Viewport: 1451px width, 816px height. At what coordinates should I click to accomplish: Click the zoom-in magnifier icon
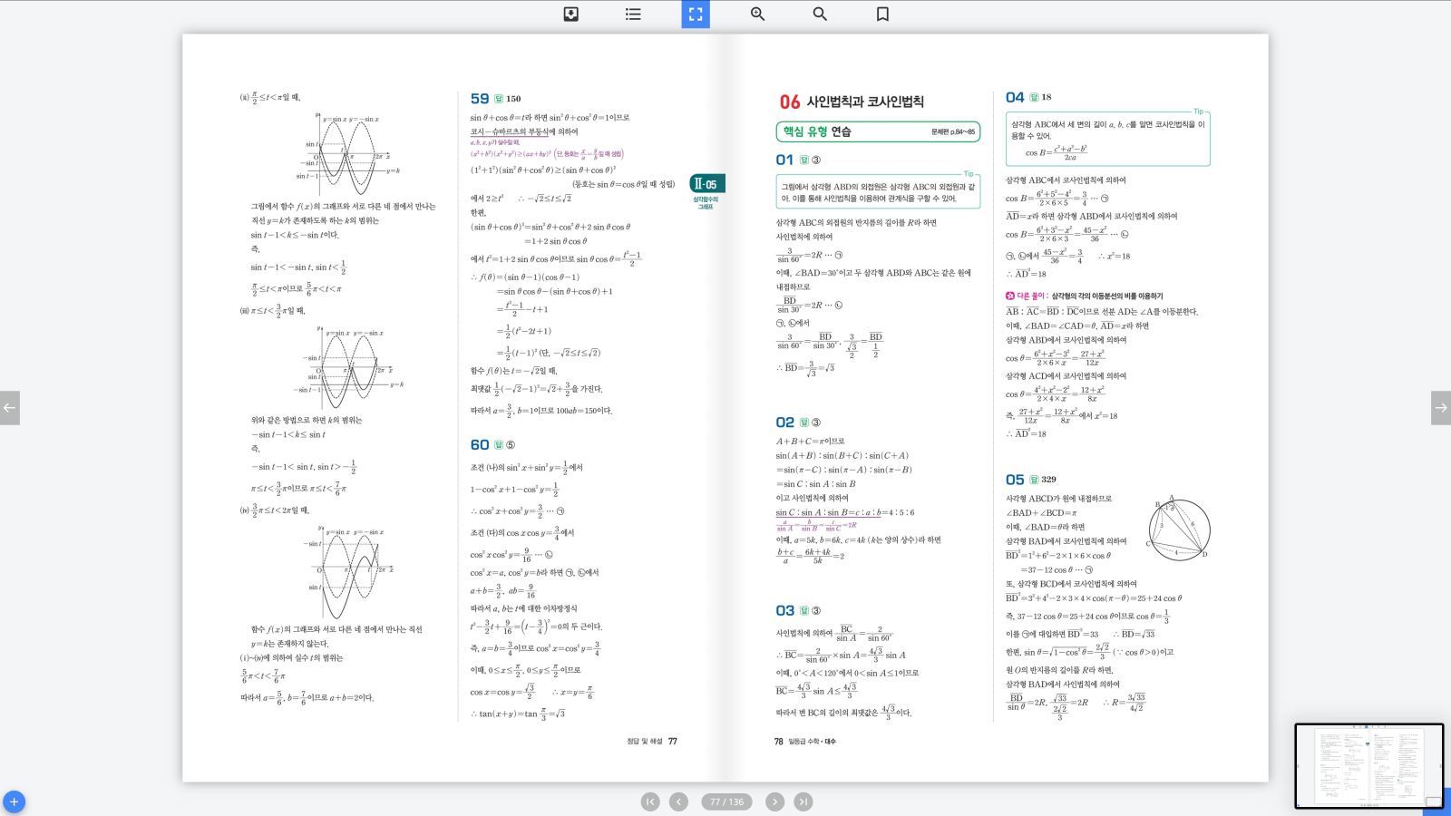[757, 14]
